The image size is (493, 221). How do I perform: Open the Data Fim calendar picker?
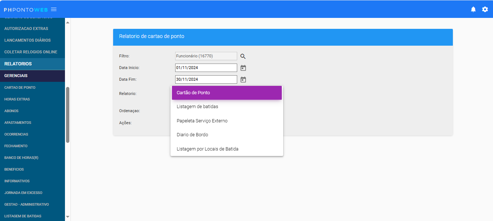(x=243, y=79)
